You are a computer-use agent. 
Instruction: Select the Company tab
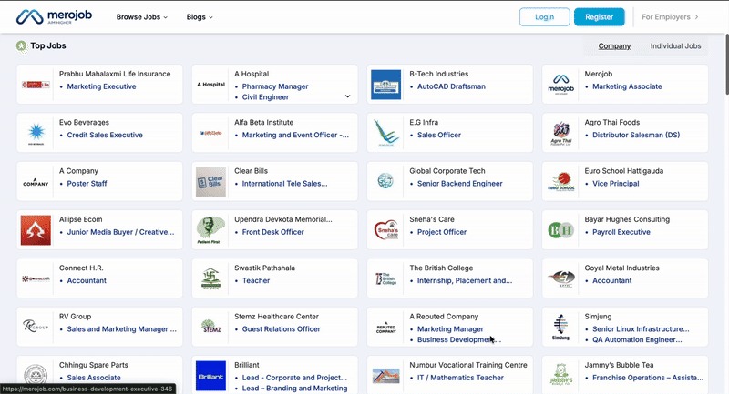tap(614, 45)
